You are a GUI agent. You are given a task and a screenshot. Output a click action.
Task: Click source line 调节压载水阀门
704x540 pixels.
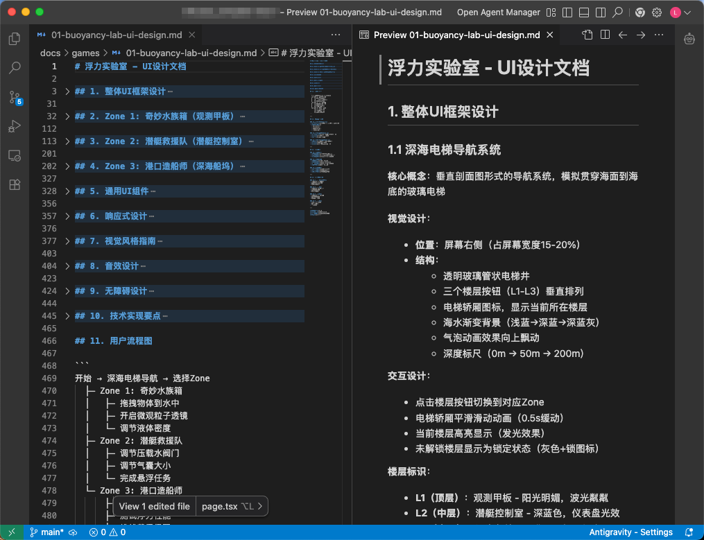click(150, 453)
